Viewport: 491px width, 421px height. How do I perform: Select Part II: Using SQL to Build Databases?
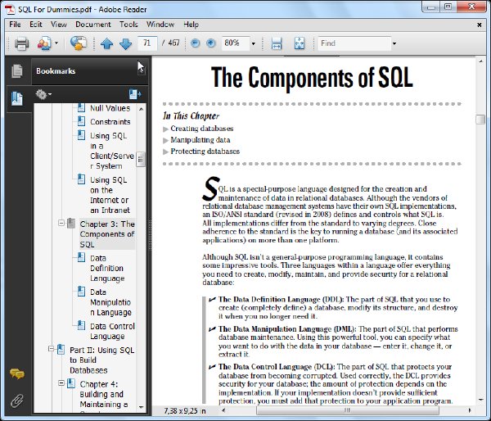tap(101, 360)
